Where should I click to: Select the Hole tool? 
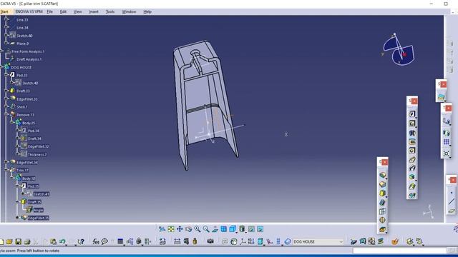click(x=412, y=151)
